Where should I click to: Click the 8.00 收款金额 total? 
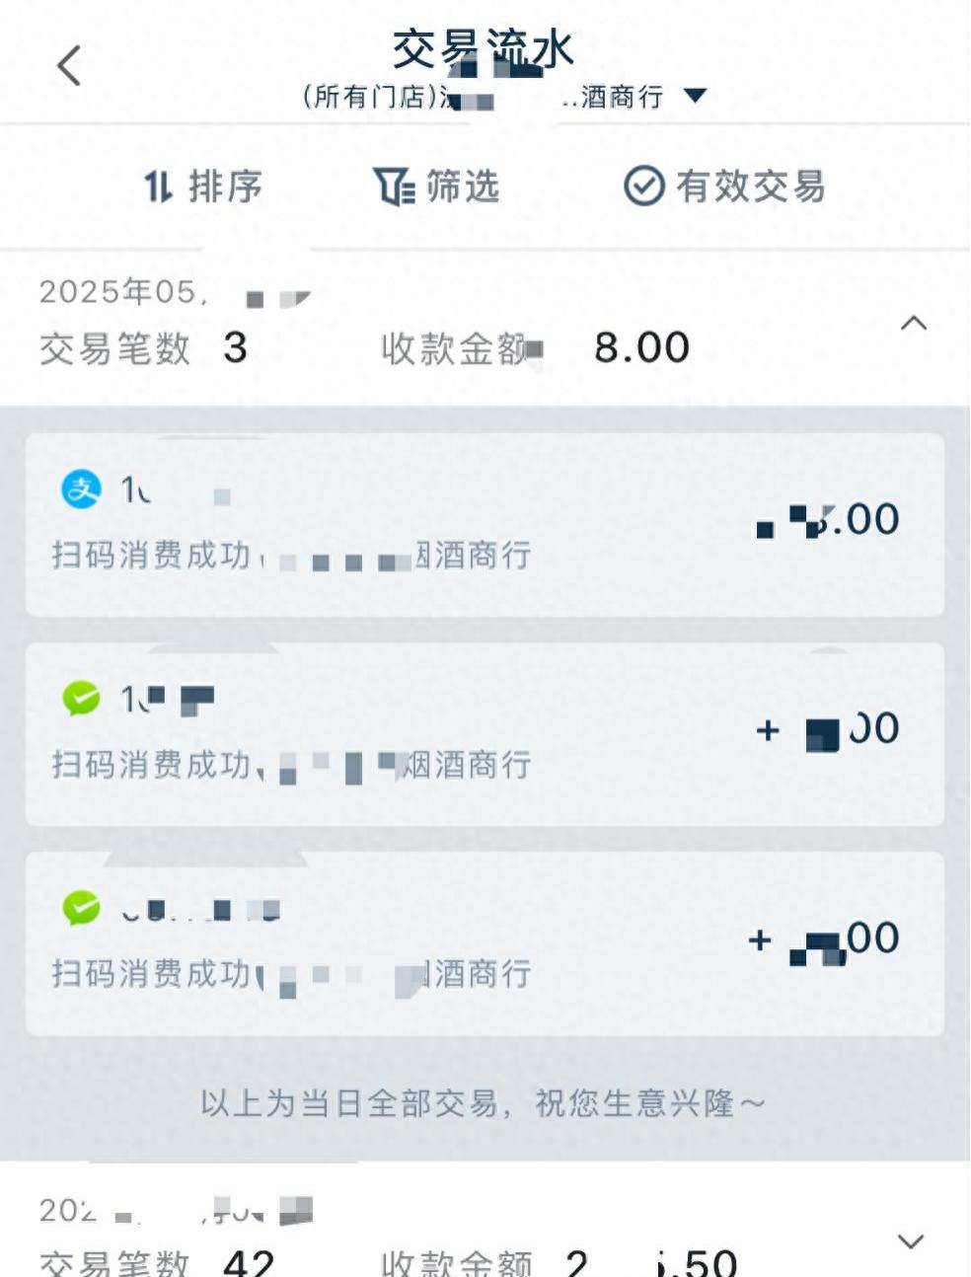point(641,347)
